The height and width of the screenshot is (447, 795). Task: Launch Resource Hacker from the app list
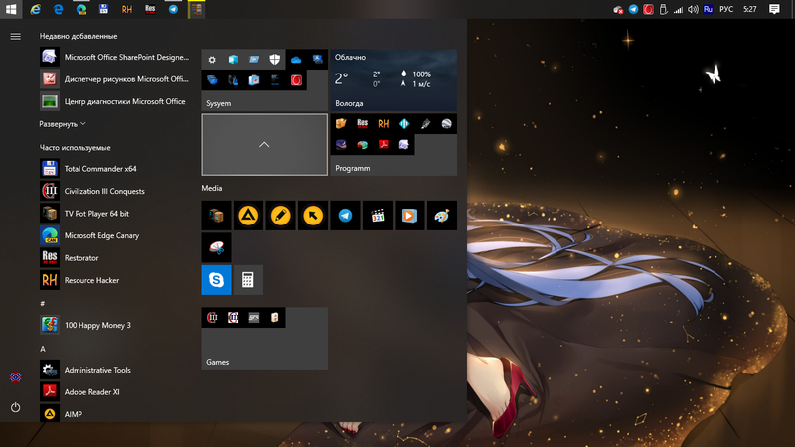tap(115, 280)
